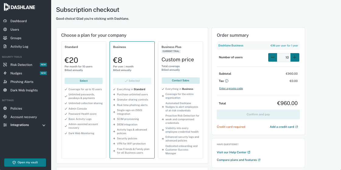
Task: Open Groups via its sidebar icon
Action: point(5,38)
